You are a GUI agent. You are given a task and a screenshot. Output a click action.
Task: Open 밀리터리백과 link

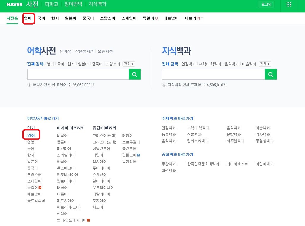(x=198, y=141)
